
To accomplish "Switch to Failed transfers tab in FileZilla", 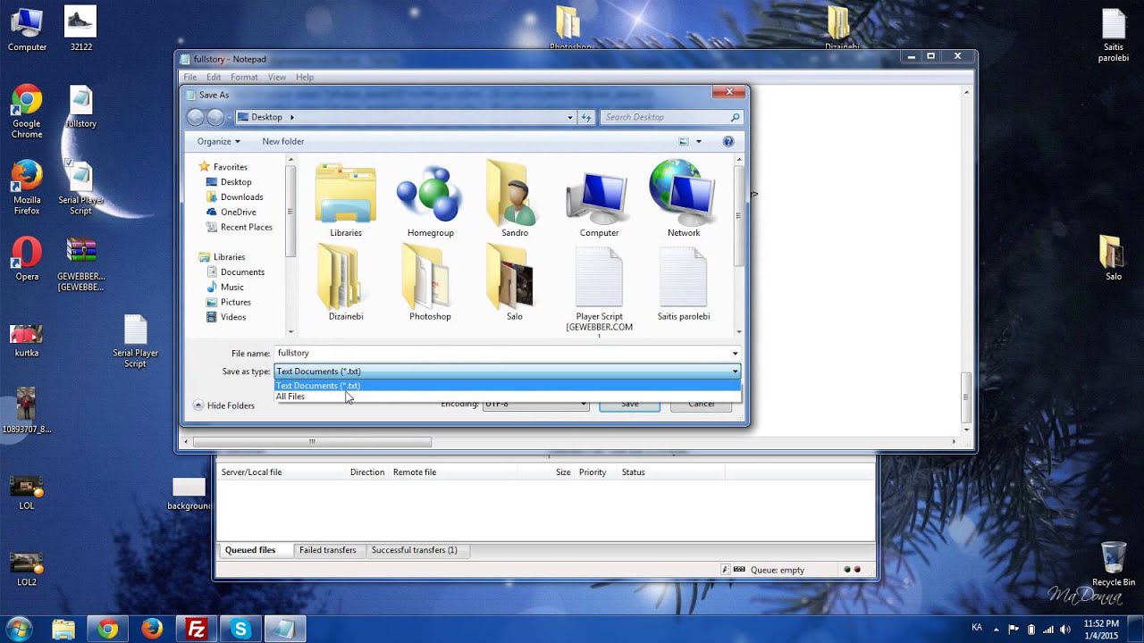I will [x=328, y=550].
